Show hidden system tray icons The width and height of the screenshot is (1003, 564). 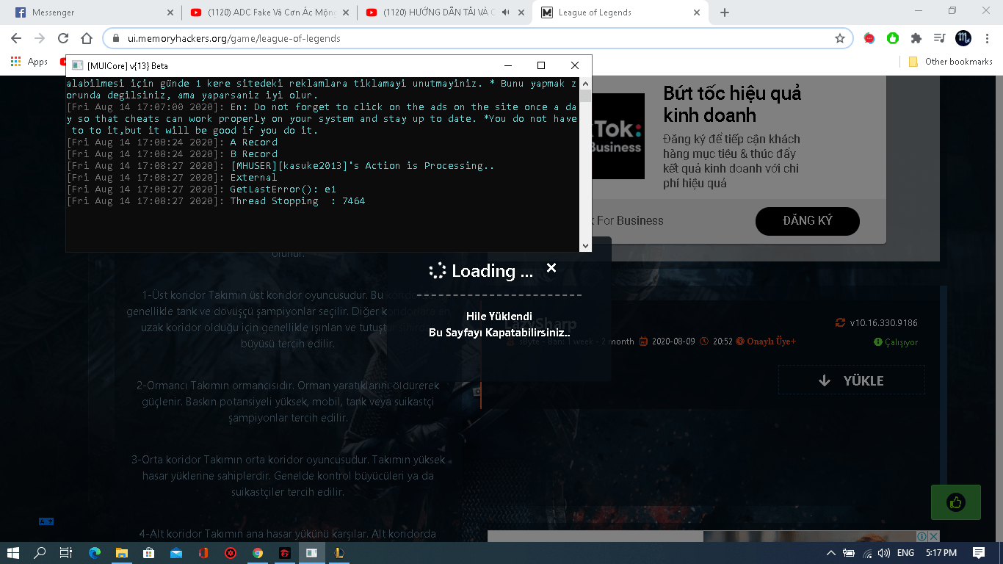click(831, 553)
